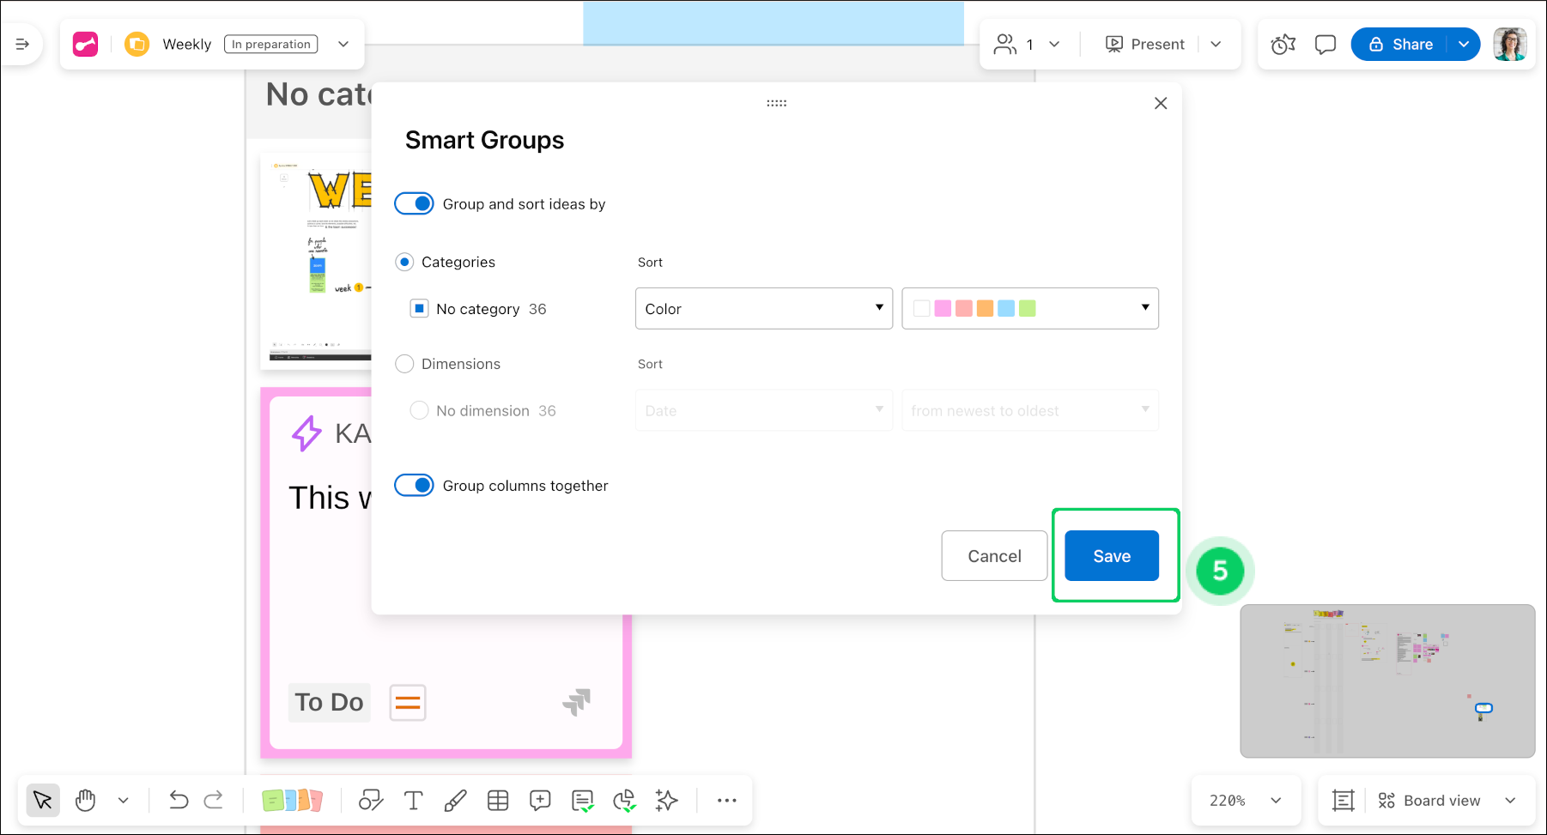Check the No category checkbox
1547x835 pixels.
[419, 309]
